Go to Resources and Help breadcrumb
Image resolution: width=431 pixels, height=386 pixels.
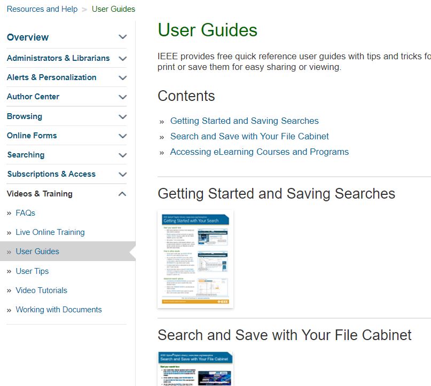42,9
